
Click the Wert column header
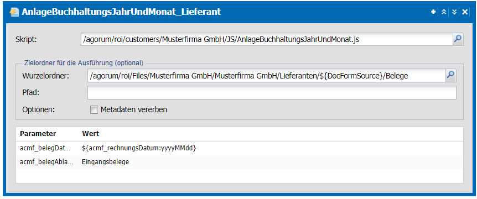(x=90, y=134)
